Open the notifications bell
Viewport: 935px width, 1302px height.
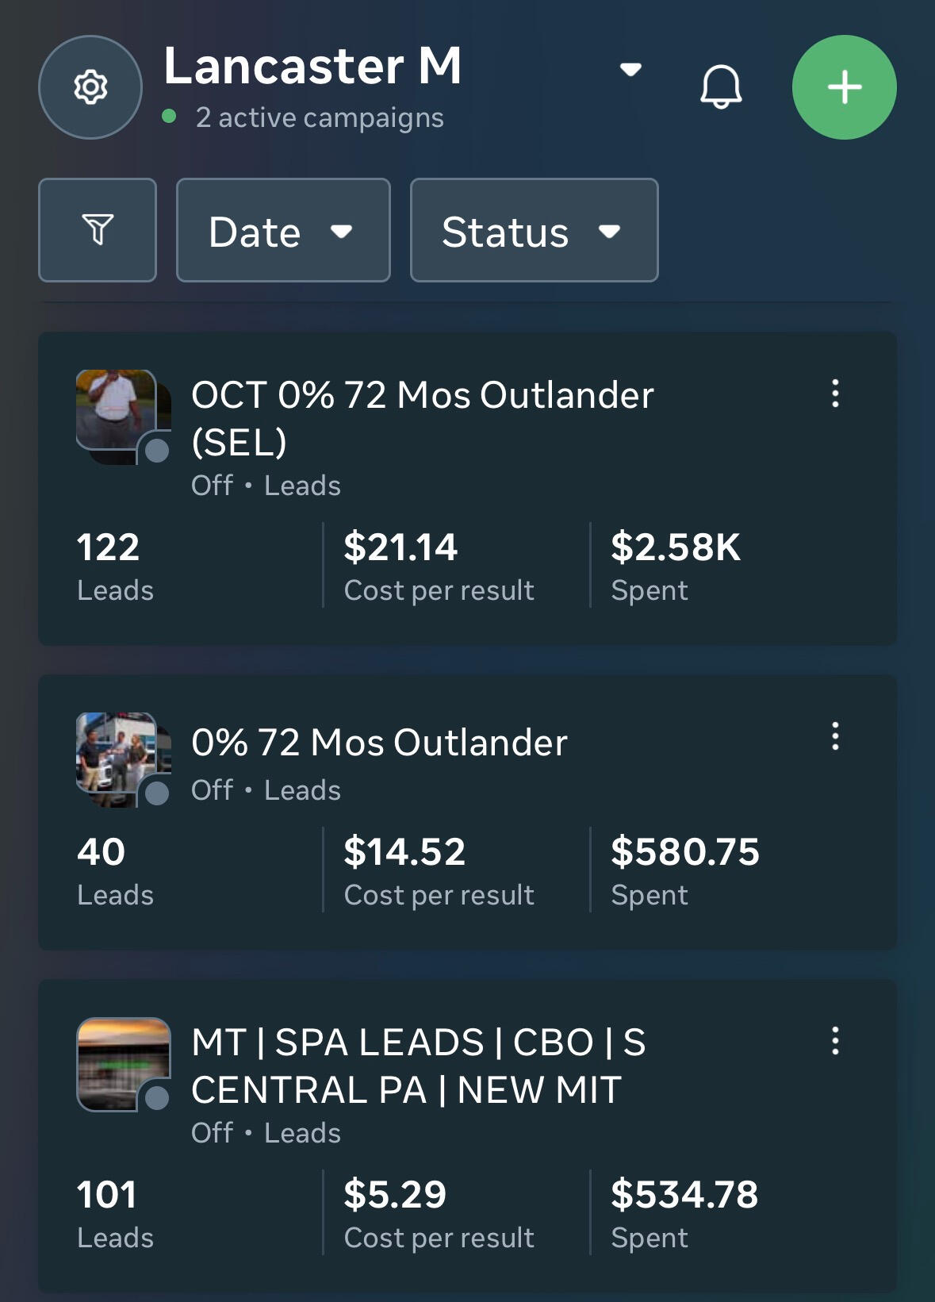(721, 87)
